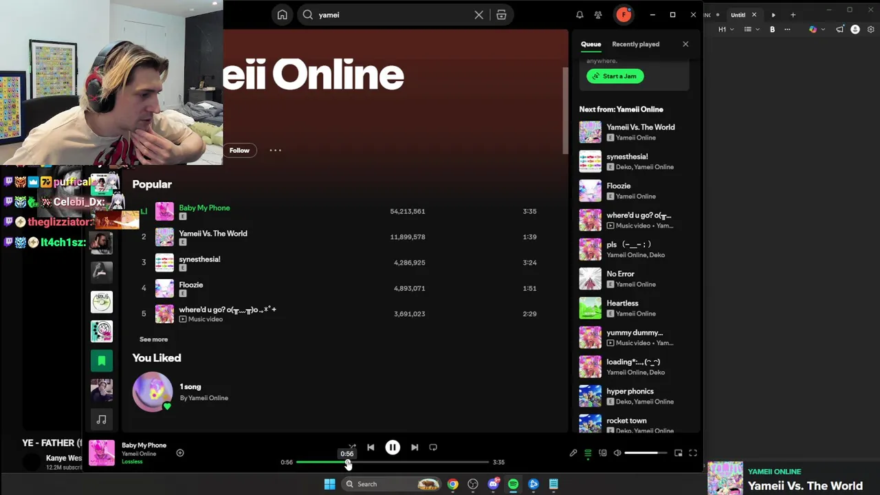Open Baby My Phone album art in player
The image size is (880, 495).
coord(102,453)
